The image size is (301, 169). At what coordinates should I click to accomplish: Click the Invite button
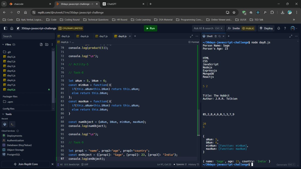click(x=234, y=28)
